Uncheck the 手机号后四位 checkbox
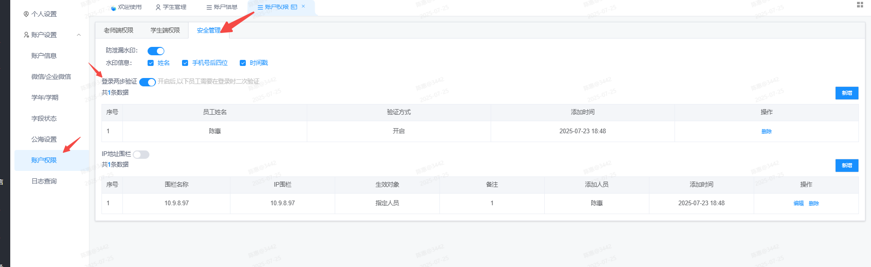 [x=185, y=63]
